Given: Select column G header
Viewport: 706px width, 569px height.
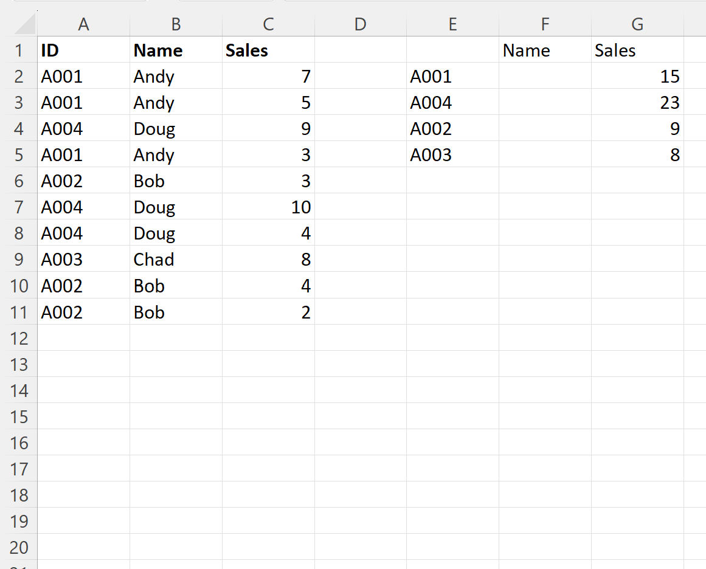Looking at the screenshot, I should [637, 24].
